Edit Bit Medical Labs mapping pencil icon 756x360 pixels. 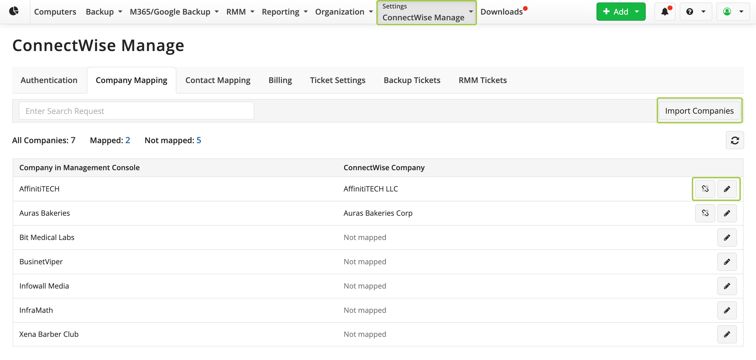coord(727,238)
